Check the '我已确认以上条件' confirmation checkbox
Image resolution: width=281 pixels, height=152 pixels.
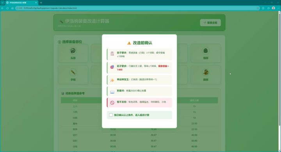111,115
